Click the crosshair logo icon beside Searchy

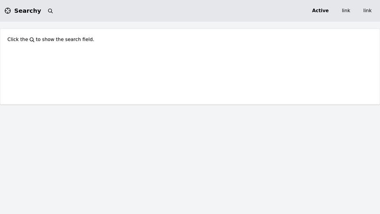[8, 10]
